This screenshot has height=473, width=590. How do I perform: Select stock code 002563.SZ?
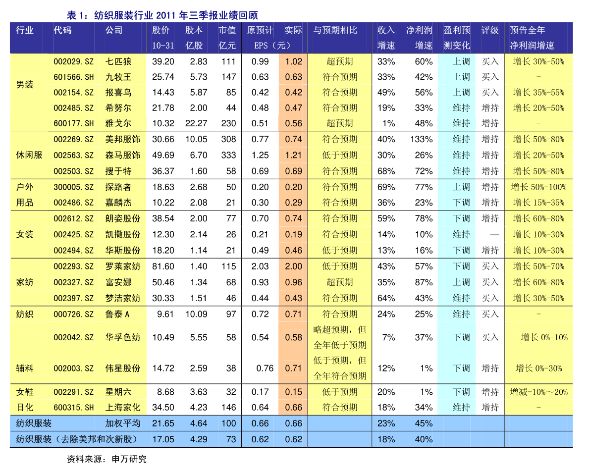tap(73, 155)
